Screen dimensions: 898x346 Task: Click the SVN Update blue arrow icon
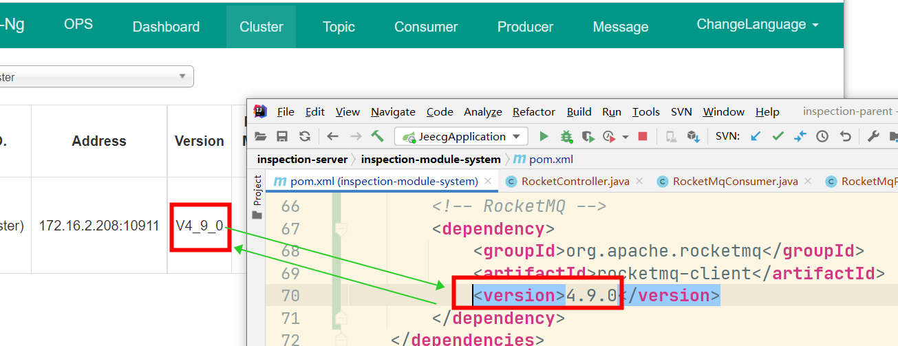point(756,136)
